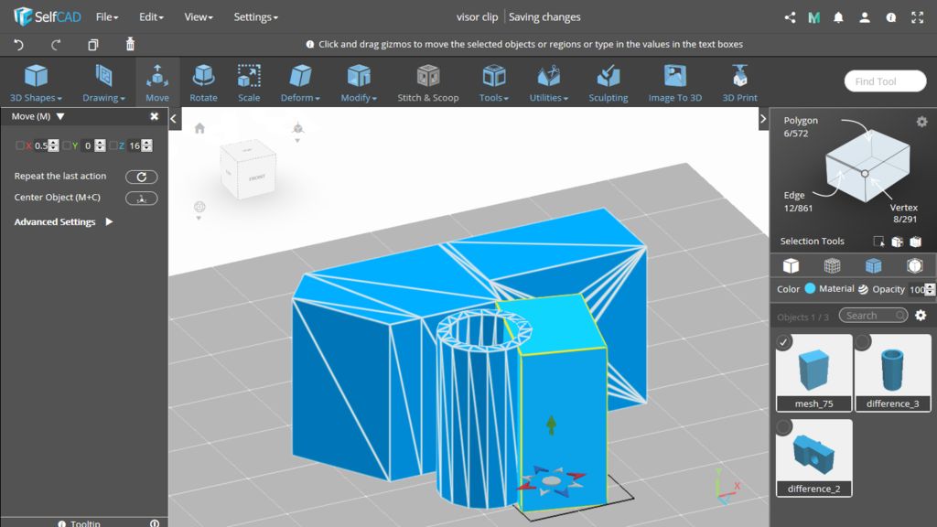Check the difference_3 object selection circle

click(x=863, y=342)
